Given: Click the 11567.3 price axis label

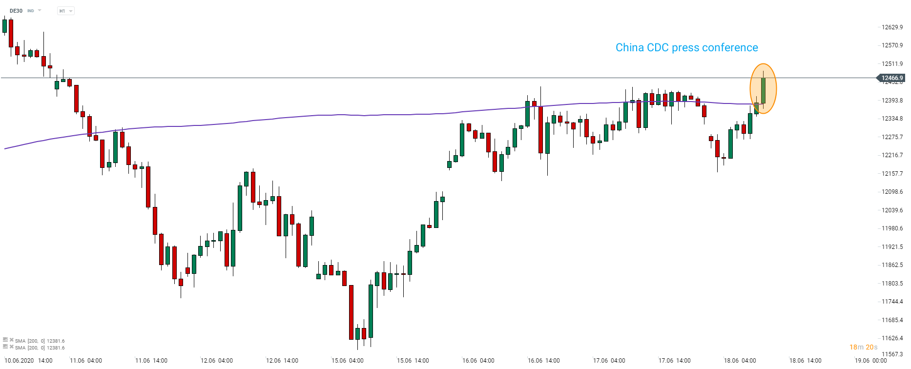Looking at the screenshot, I should coord(892,354).
